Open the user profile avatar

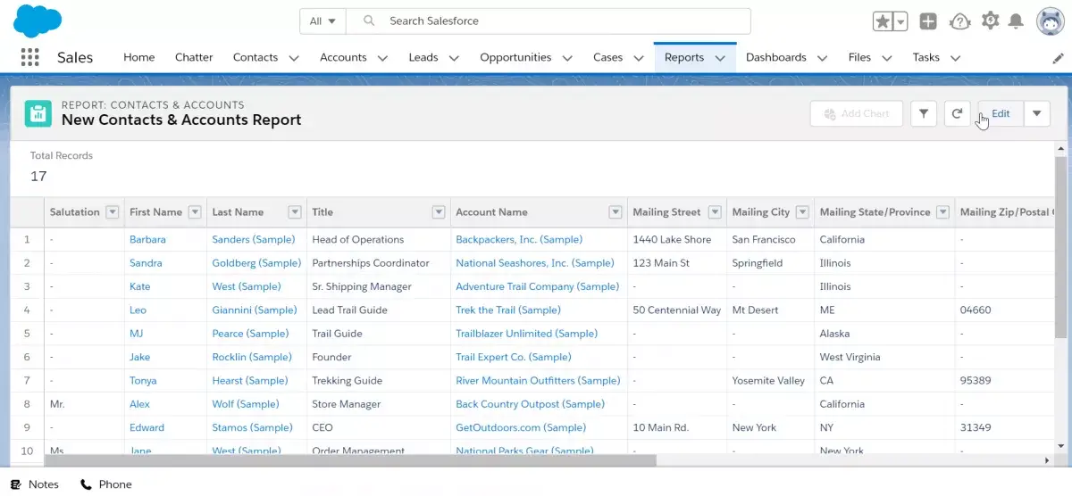click(x=1050, y=21)
